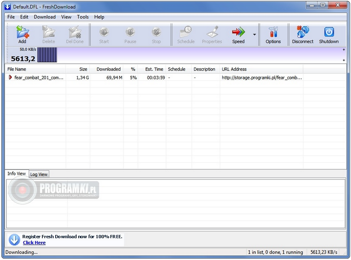
Task: Follow the Click Here registration link
Action: [34, 243]
